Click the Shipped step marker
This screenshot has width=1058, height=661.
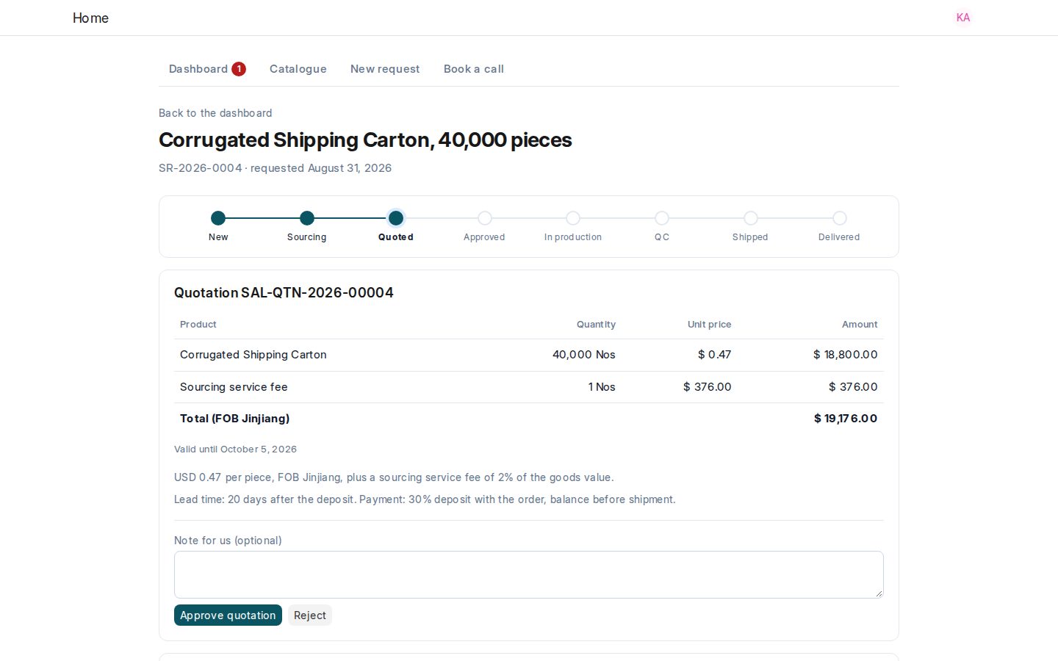(x=751, y=218)
